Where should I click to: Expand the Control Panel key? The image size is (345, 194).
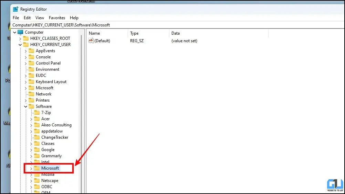[25, 64]
